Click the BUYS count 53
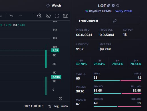The image size is (147, 111). (x=95, y=78)
